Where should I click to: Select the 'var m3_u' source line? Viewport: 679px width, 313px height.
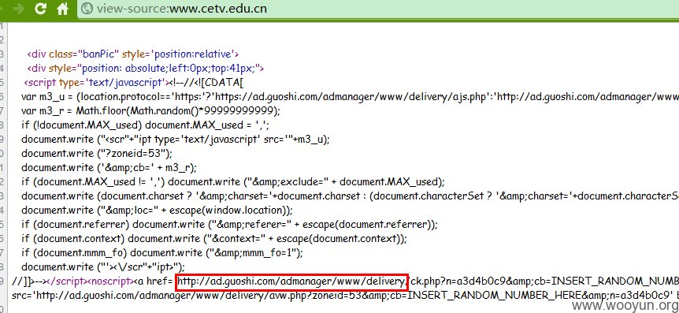350,96
